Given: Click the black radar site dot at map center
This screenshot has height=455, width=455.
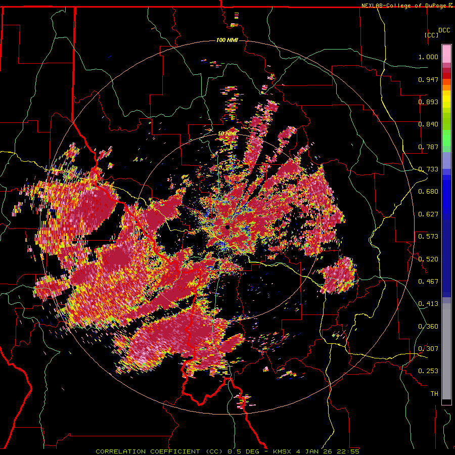Looking at the screenshot, I should pos(227,227).
